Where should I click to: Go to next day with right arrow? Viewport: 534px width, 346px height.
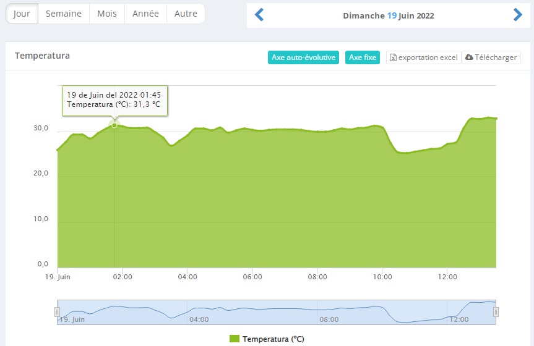click(518, 15)
